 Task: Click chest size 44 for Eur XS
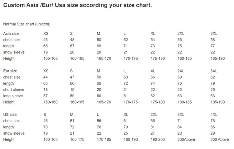[x=46, y=77]
